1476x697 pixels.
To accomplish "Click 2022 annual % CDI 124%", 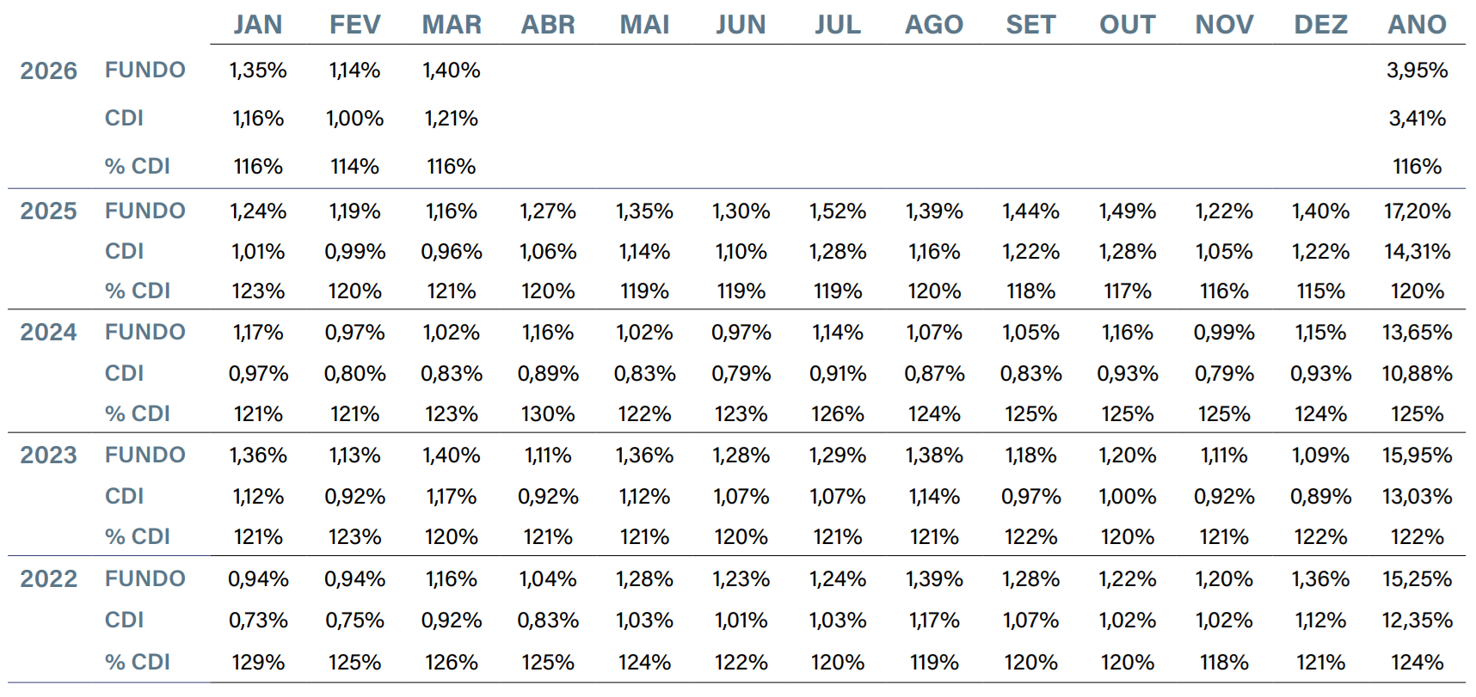I will [x=1417, y=662].
